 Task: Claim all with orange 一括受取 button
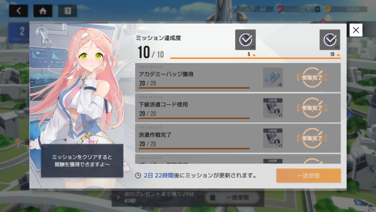[x=308, y=176]
